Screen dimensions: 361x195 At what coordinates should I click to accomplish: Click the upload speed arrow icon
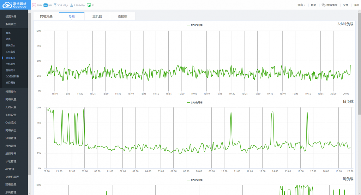click(x=55, y=5)
